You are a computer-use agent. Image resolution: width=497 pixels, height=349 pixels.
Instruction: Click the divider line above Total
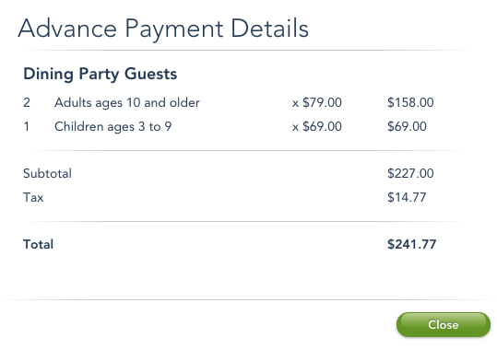pos(244,222)
